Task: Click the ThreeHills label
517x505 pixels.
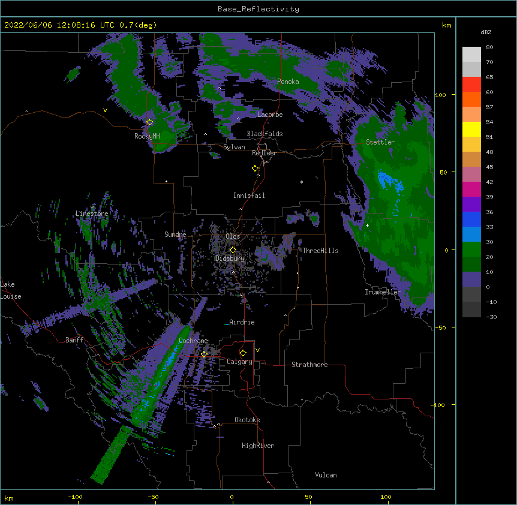Action: (320, 251)
